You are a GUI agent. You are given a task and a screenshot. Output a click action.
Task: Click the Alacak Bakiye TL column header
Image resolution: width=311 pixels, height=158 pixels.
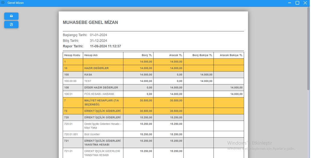click(x=231, y=55)
